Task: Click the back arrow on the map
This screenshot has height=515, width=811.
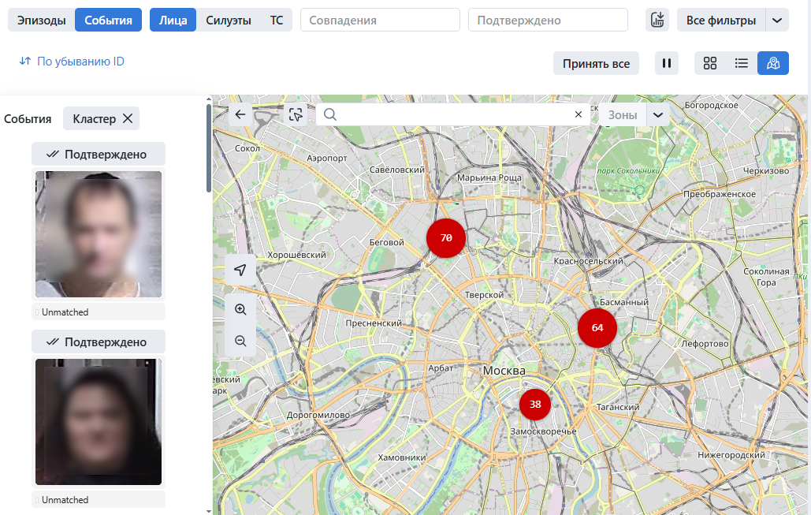Action: point(240,114)
